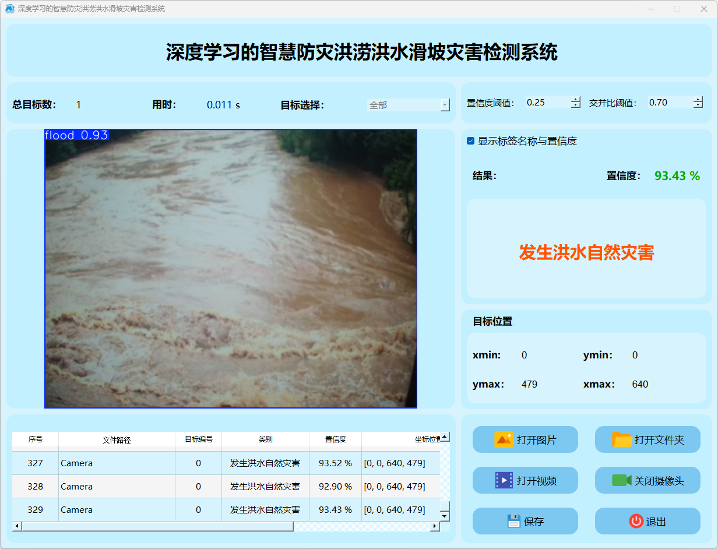Select table row number 327
The width and height of the screenshot is (718, 549).
click(x=35, y=463)
